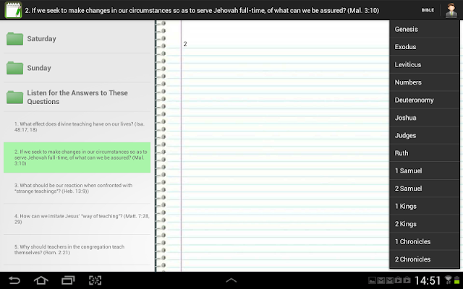The height and width of the screenshot is (289, 463).
Task: Click the Listen for the Answers folder icon
Action: tap(14, 98)
